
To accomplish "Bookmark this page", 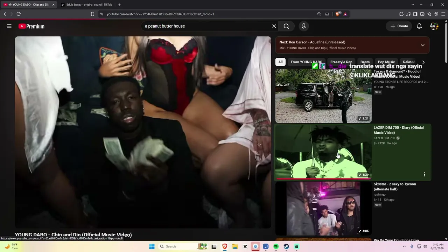I will [x=92, y=14].
